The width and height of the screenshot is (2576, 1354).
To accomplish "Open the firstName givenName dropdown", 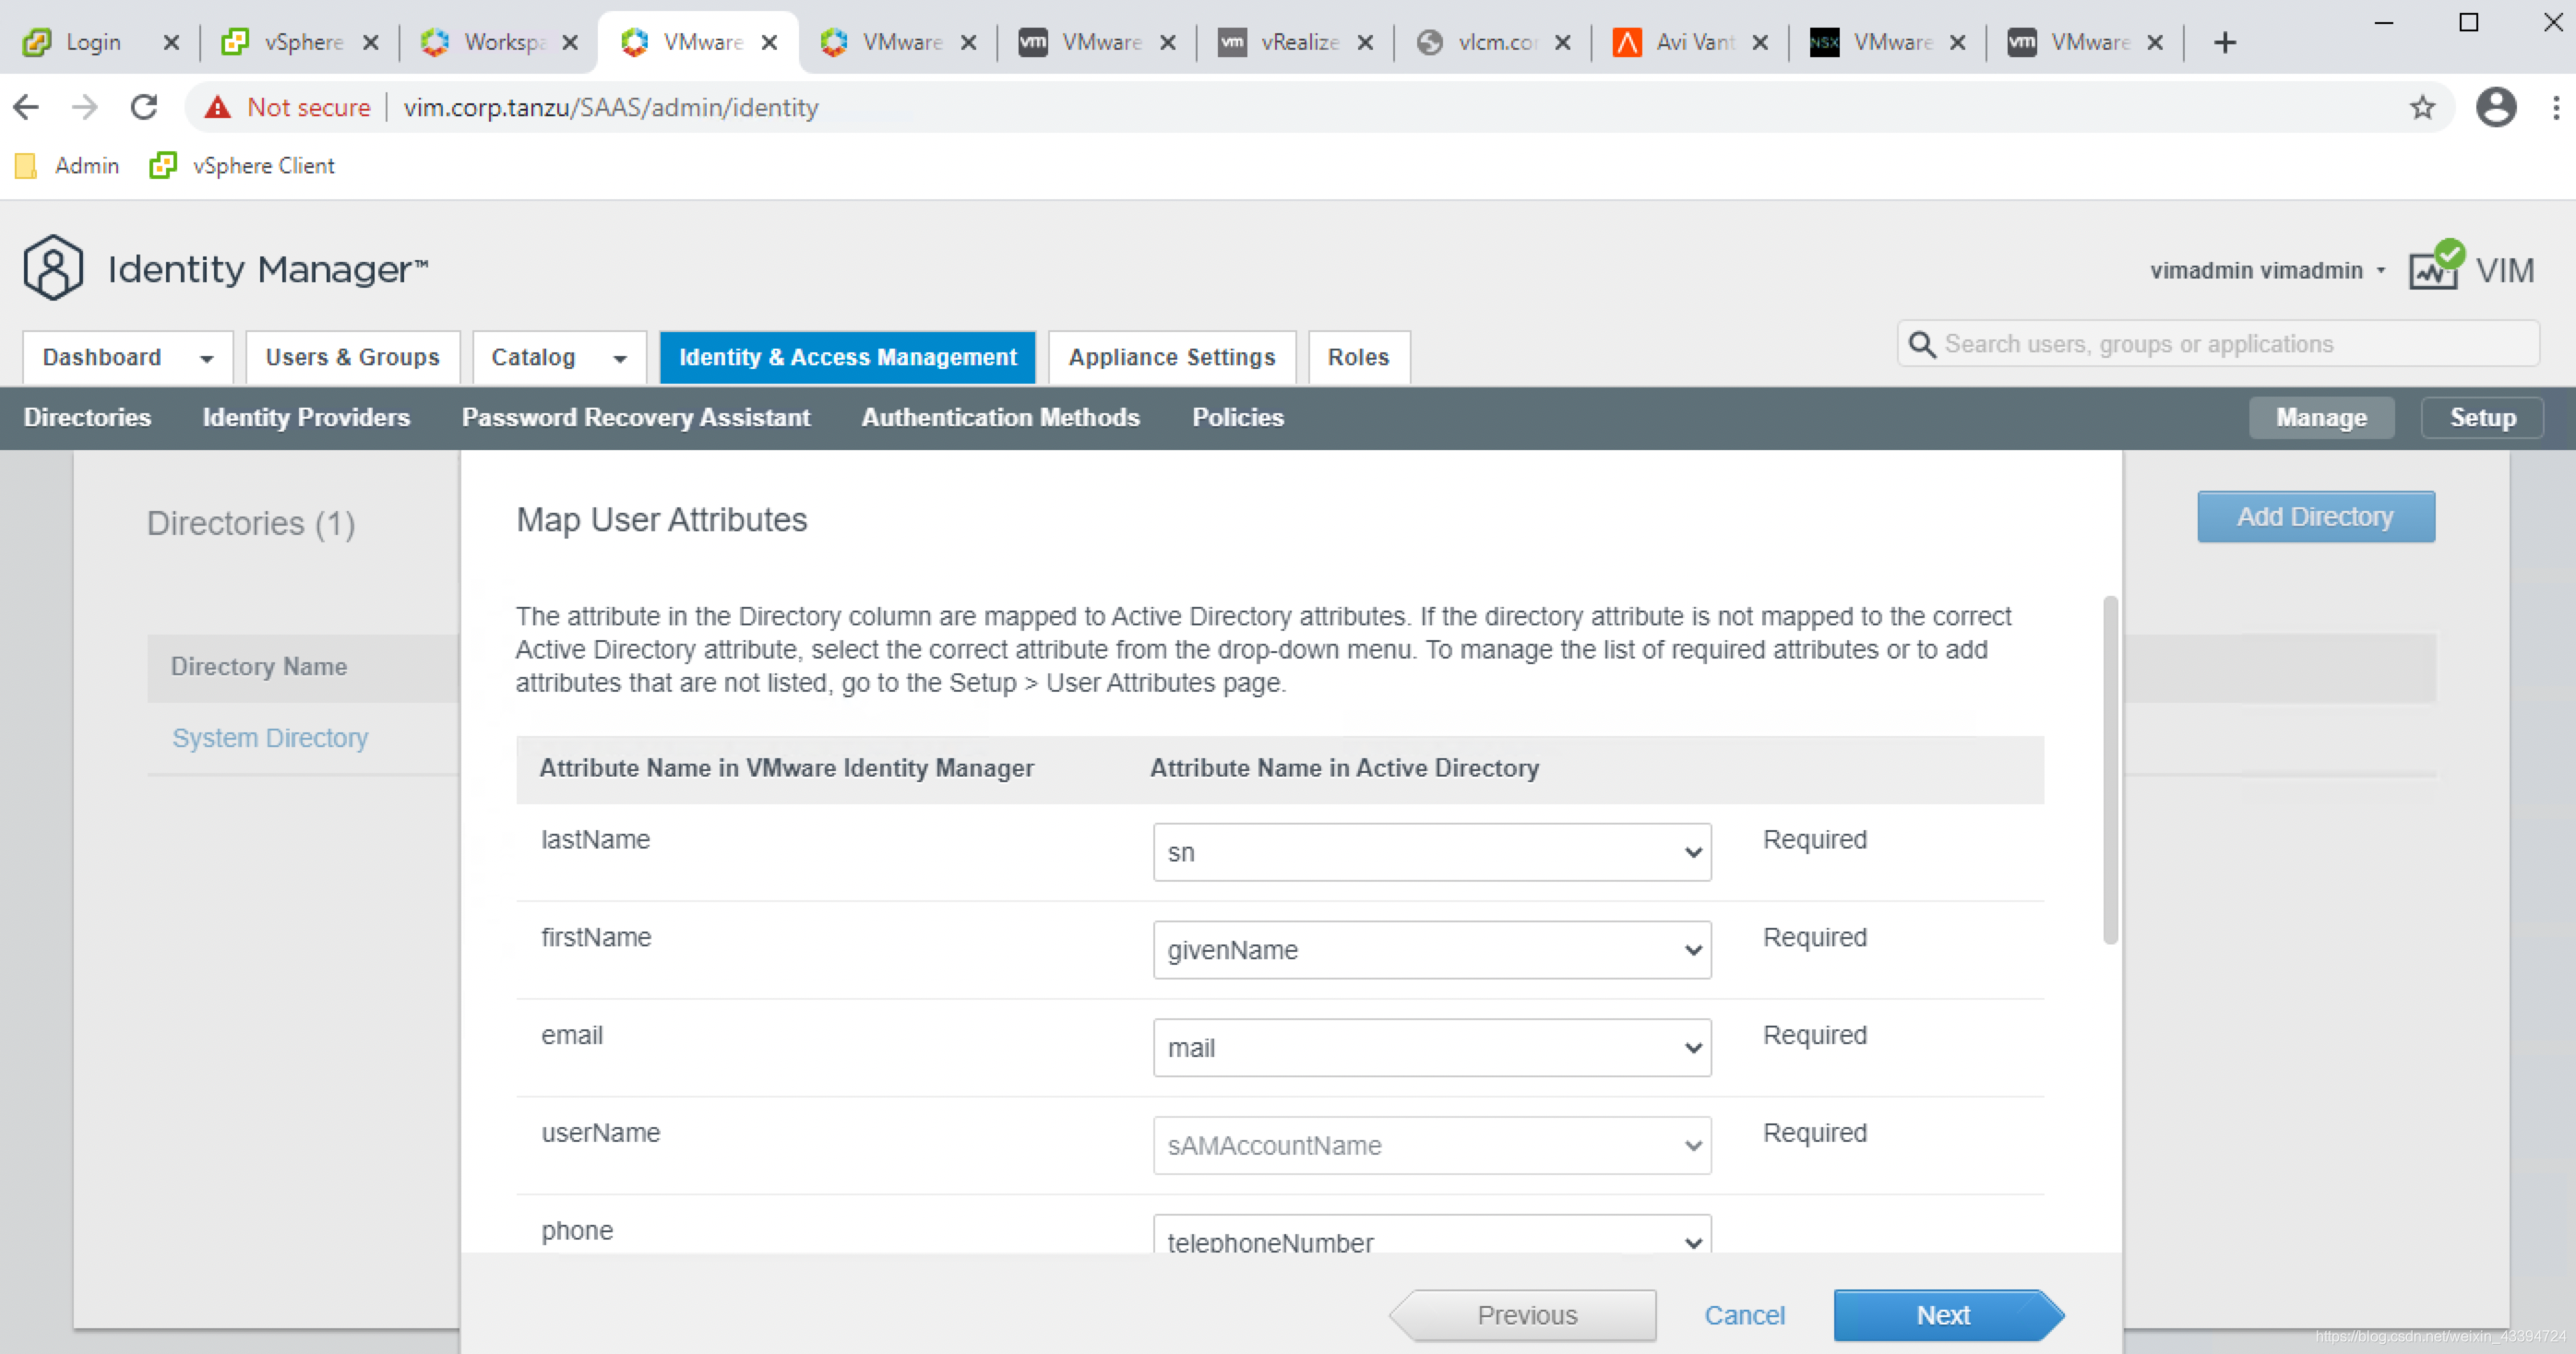I will pyautogui.click(x=1431, y=950).
